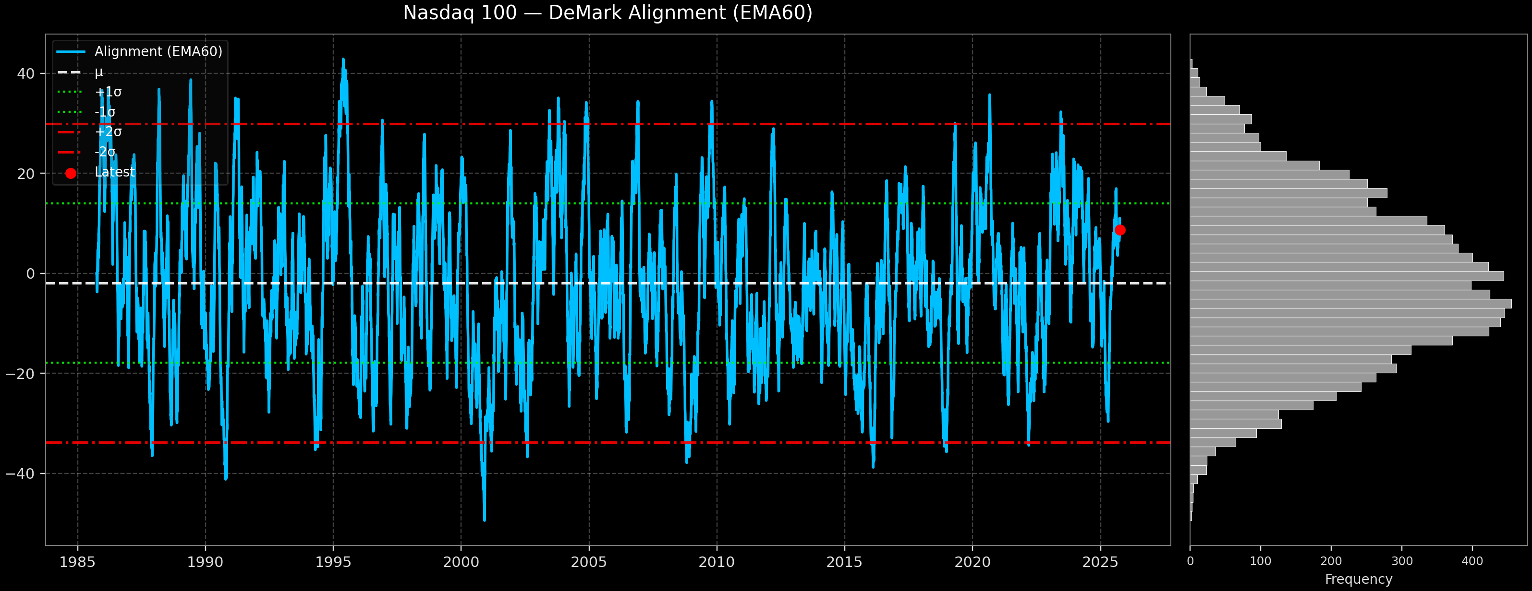Click the 1985 tick label on x-axis

pos(77,562)
